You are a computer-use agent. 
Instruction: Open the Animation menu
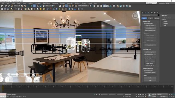point(38,3)
